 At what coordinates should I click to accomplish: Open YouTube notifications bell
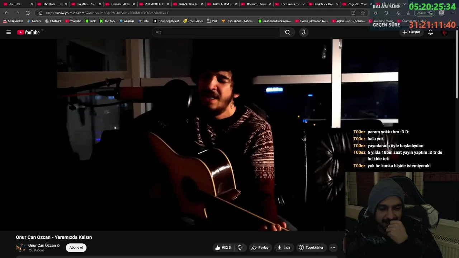coord(431,32)
